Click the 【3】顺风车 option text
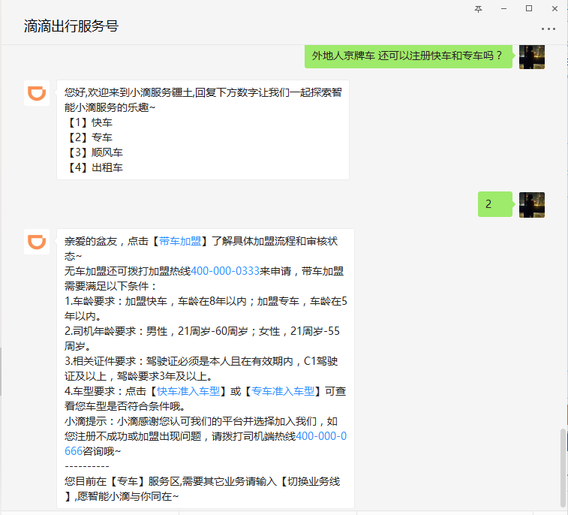The width and height of the screenshot is (568, 515). coord(95,152)
